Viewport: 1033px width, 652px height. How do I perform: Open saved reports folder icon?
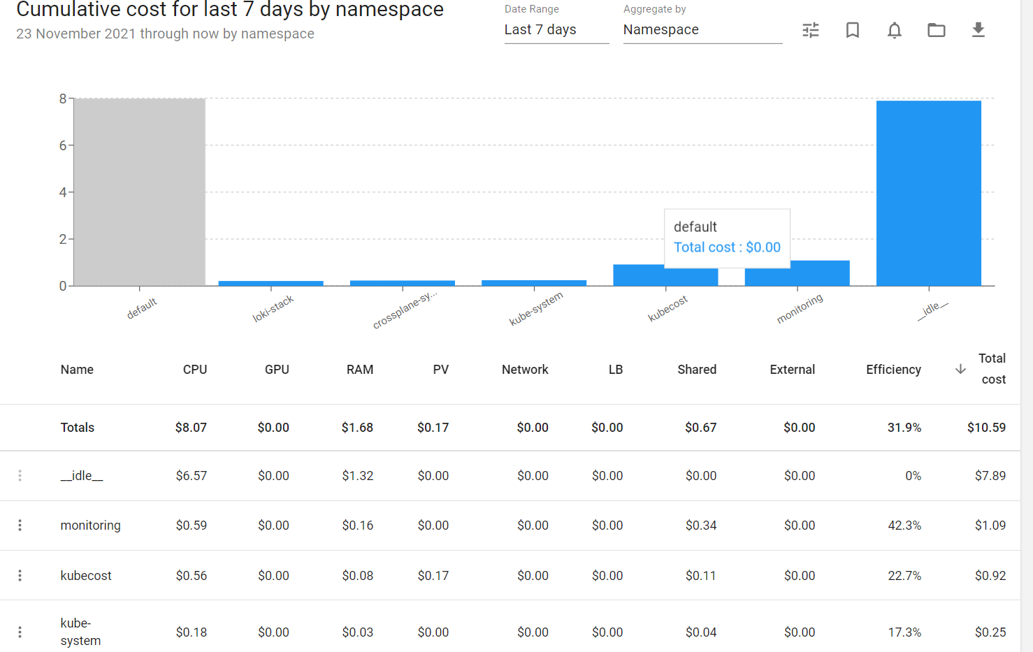click(937, 30)
